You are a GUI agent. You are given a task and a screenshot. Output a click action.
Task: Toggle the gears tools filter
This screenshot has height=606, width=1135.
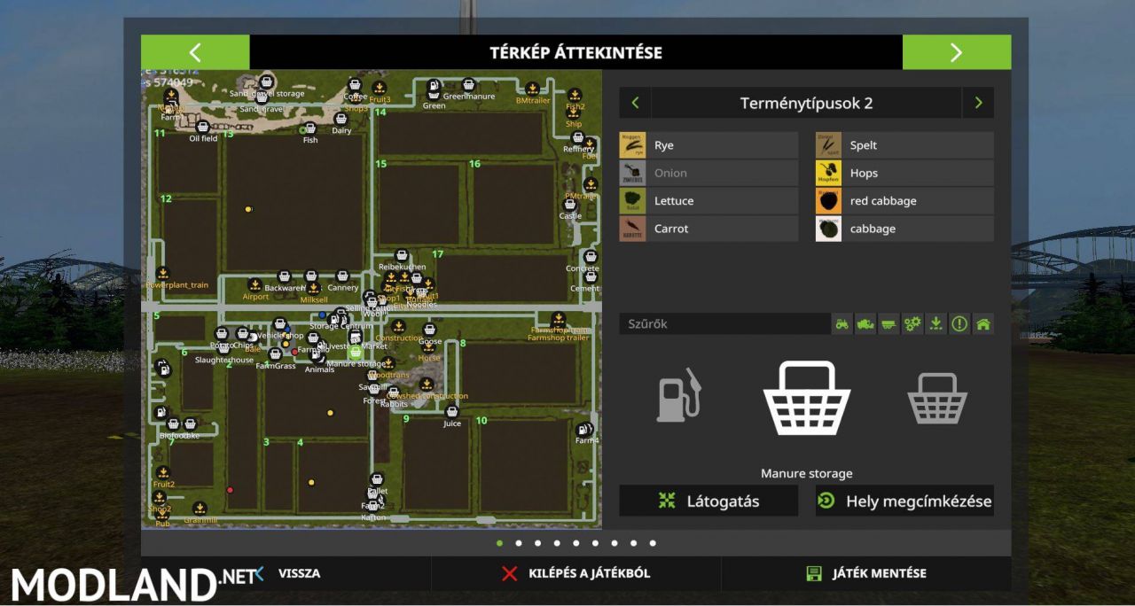[912, 324]
